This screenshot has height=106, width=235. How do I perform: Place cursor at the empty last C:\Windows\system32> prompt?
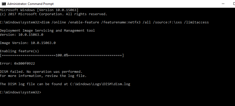[x=20, y=92]
